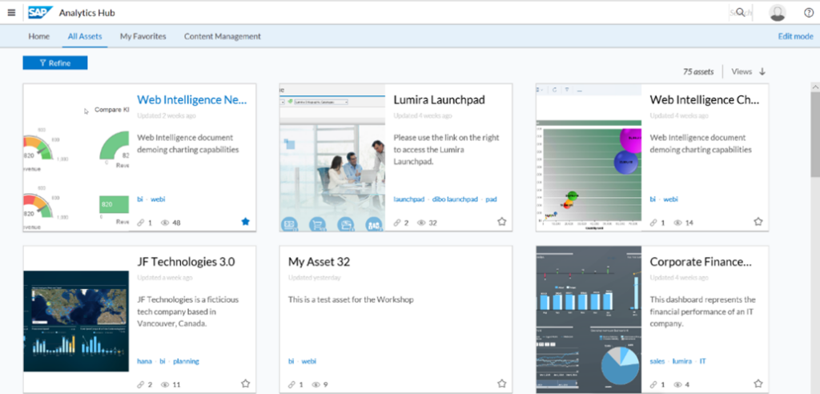The image size is (820, 394).
Task: Click the Corporate Finance dashboard thumbnail
Action: pyautogui.click(x=589, y=320)
